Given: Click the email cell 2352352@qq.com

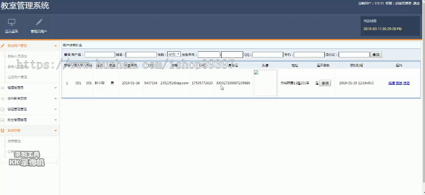Looking at the screenshot, I should click(x=174, y=83).
